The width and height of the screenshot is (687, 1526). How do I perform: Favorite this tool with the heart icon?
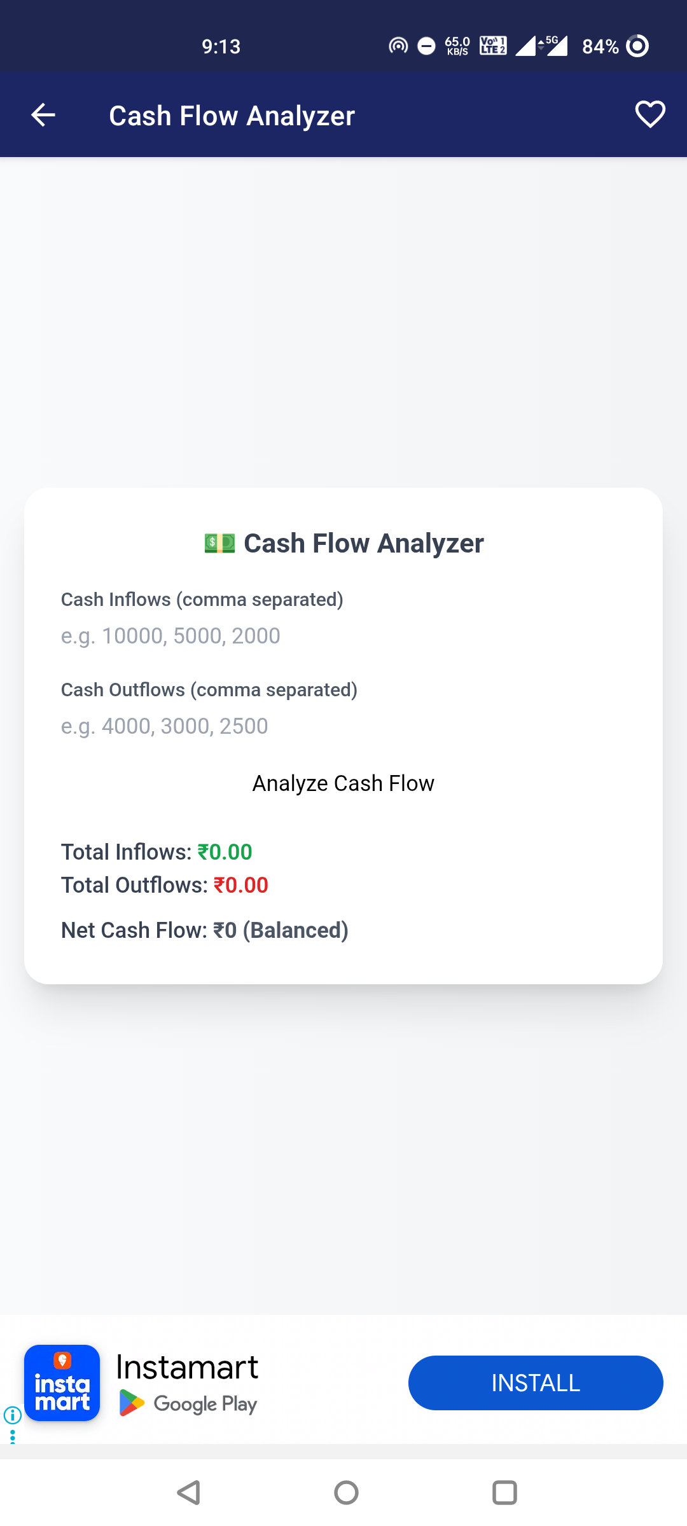(x=649, y=114)
